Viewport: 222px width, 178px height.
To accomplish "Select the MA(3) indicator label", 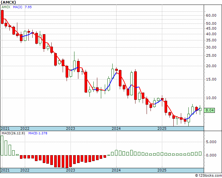I will point(18,7).
